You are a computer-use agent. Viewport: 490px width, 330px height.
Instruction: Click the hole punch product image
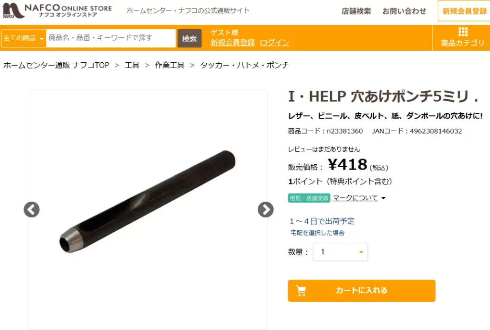(x=147, y=202)
